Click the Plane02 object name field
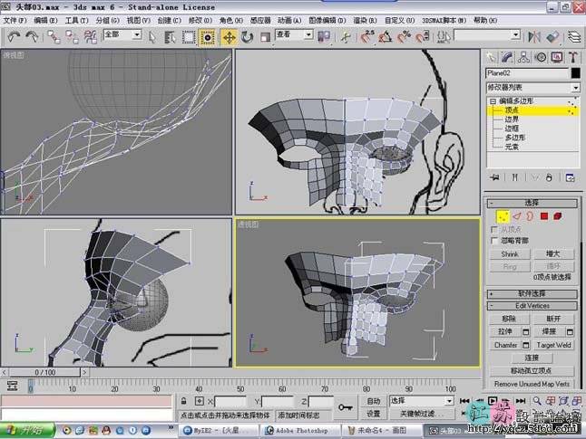 tap(527, 73)
